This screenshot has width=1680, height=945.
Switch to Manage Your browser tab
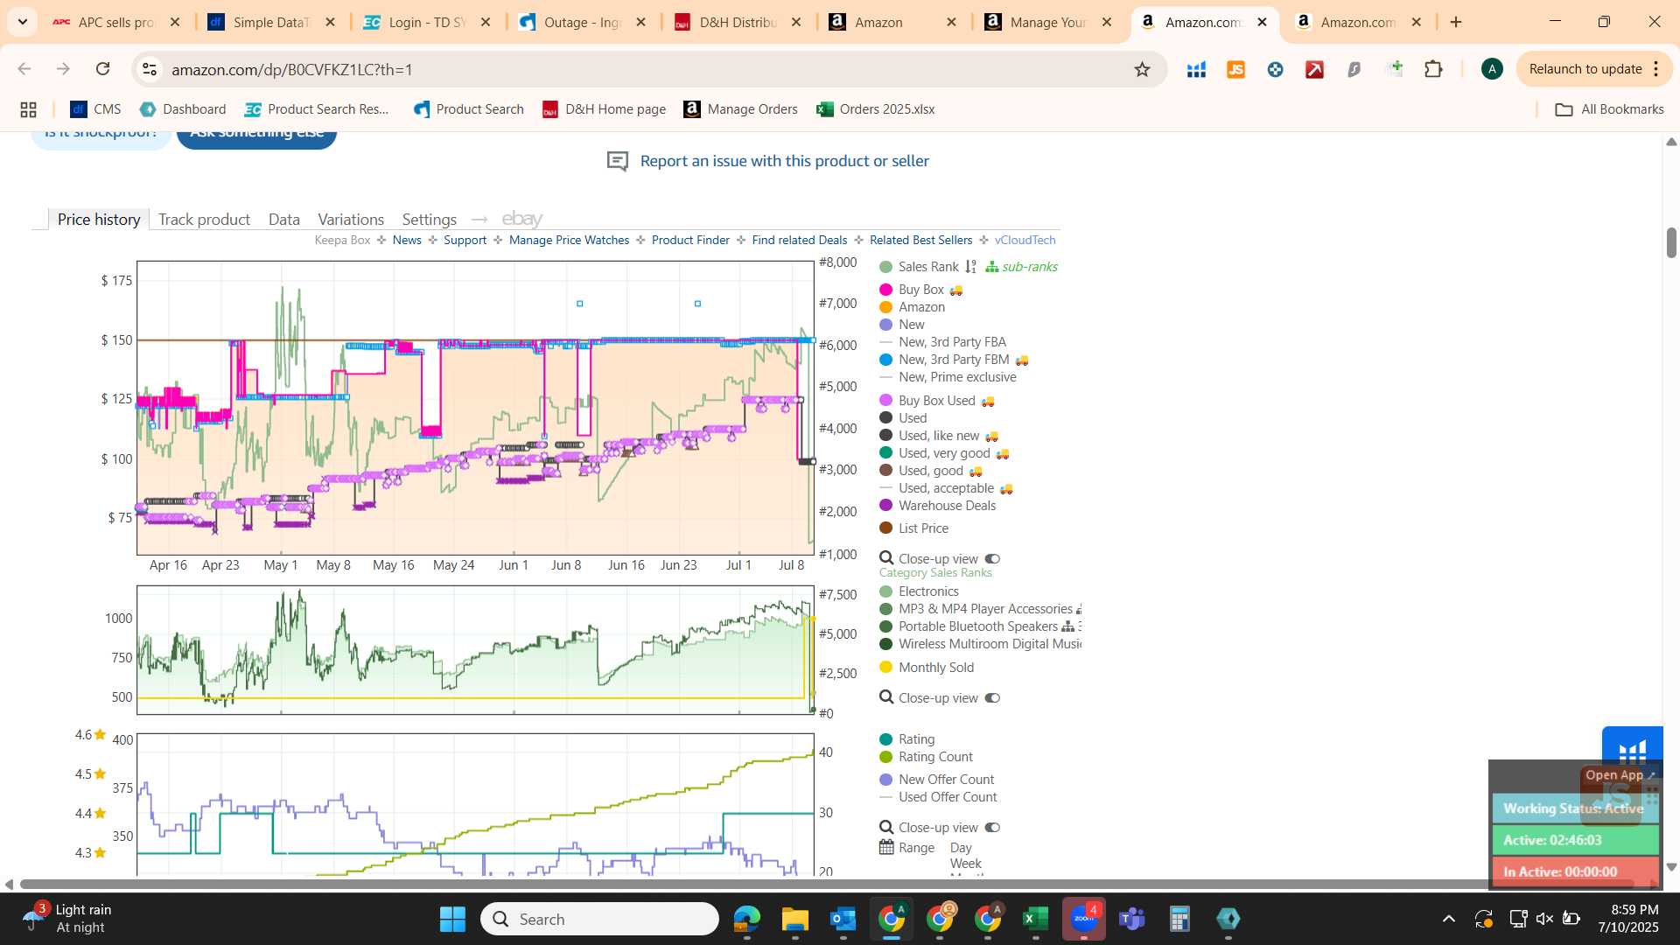click(x=1049, y=22)
